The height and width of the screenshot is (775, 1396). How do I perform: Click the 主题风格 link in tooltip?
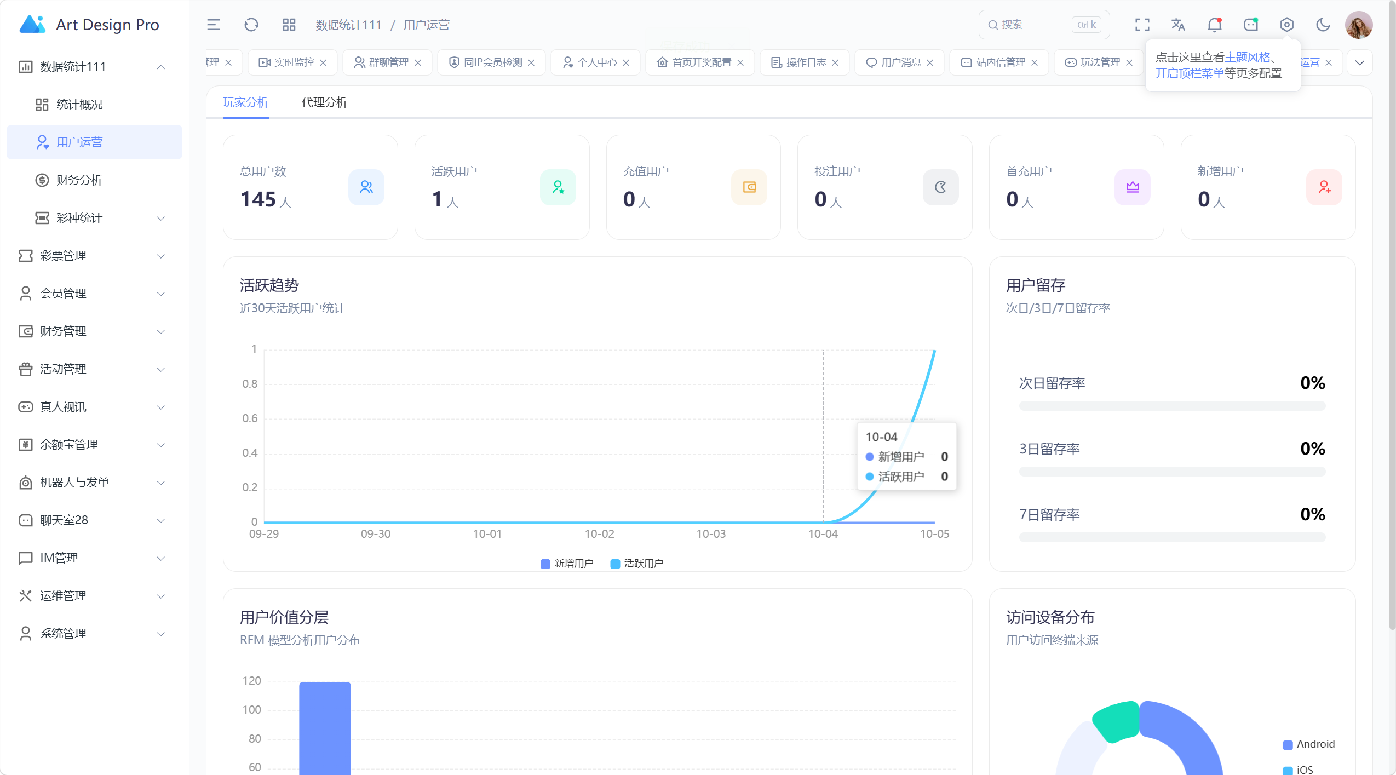(x=1247, y=58)
